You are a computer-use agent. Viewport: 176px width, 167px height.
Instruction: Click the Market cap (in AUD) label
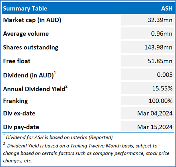[32, 20]
